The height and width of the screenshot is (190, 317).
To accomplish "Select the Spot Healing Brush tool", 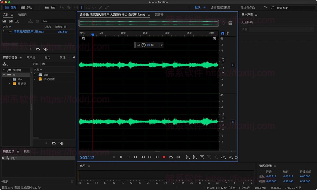I will (x=107, y=7).
